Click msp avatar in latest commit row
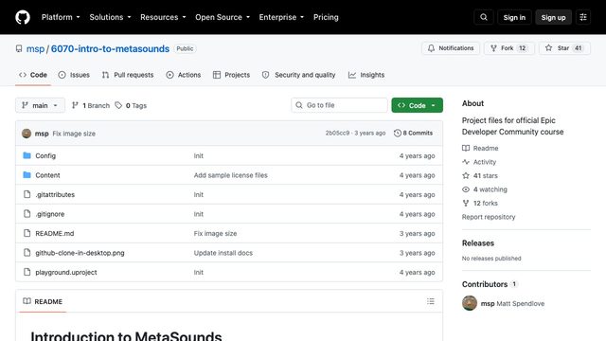The width and height of the screenshot is (606, 341). coord(27,134)
